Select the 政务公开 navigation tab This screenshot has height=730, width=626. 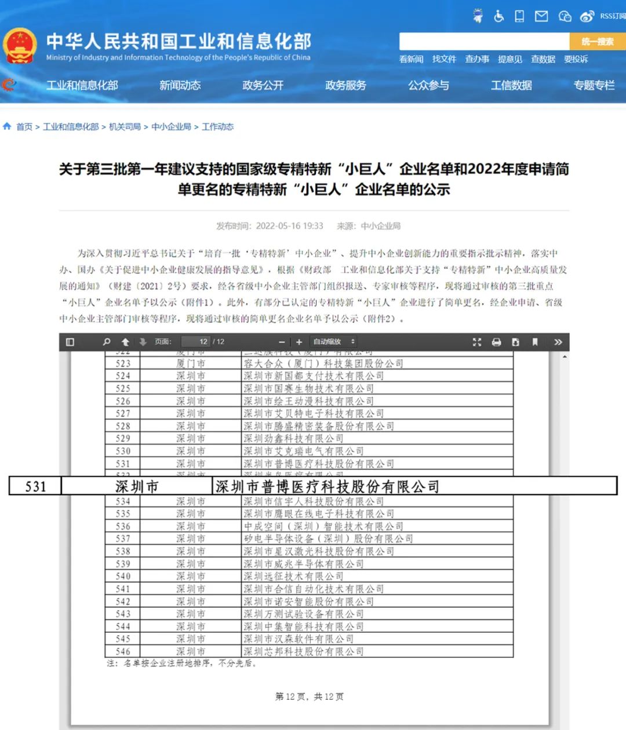pos(263,85)
